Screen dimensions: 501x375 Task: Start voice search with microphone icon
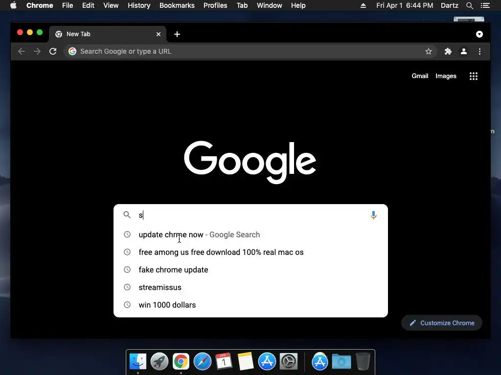point(373,215)
